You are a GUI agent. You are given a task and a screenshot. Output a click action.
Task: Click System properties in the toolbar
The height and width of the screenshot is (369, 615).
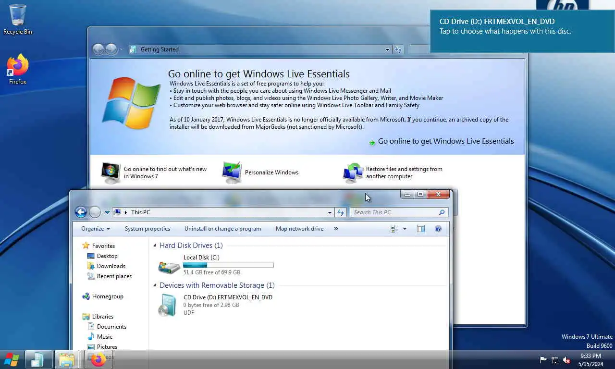(x=148, y=229)
